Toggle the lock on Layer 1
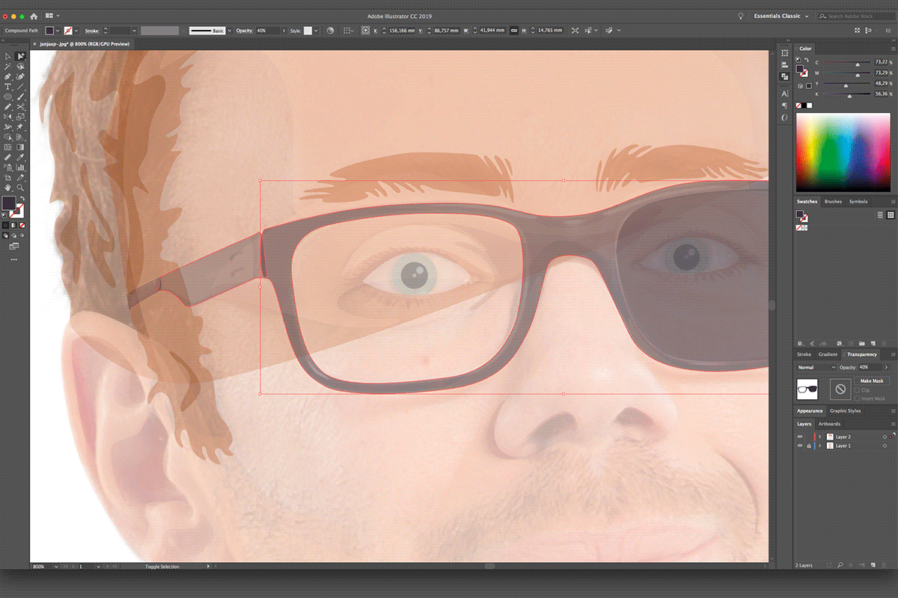This screenshot has height=598, width=898. pos(809,446)
